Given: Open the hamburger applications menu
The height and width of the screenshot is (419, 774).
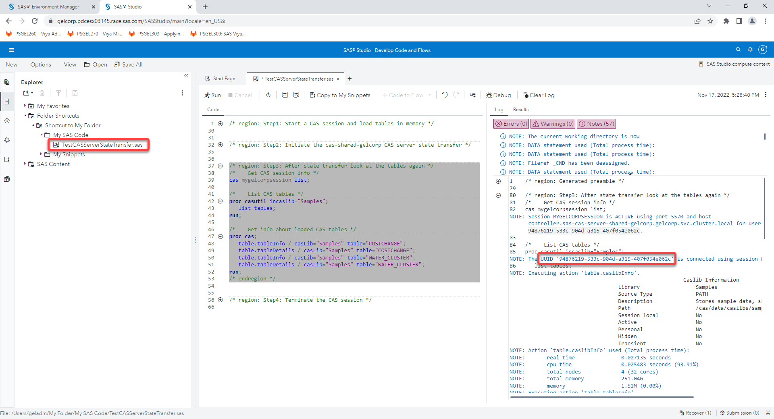Looking at the screenshot, I should 11,50.
